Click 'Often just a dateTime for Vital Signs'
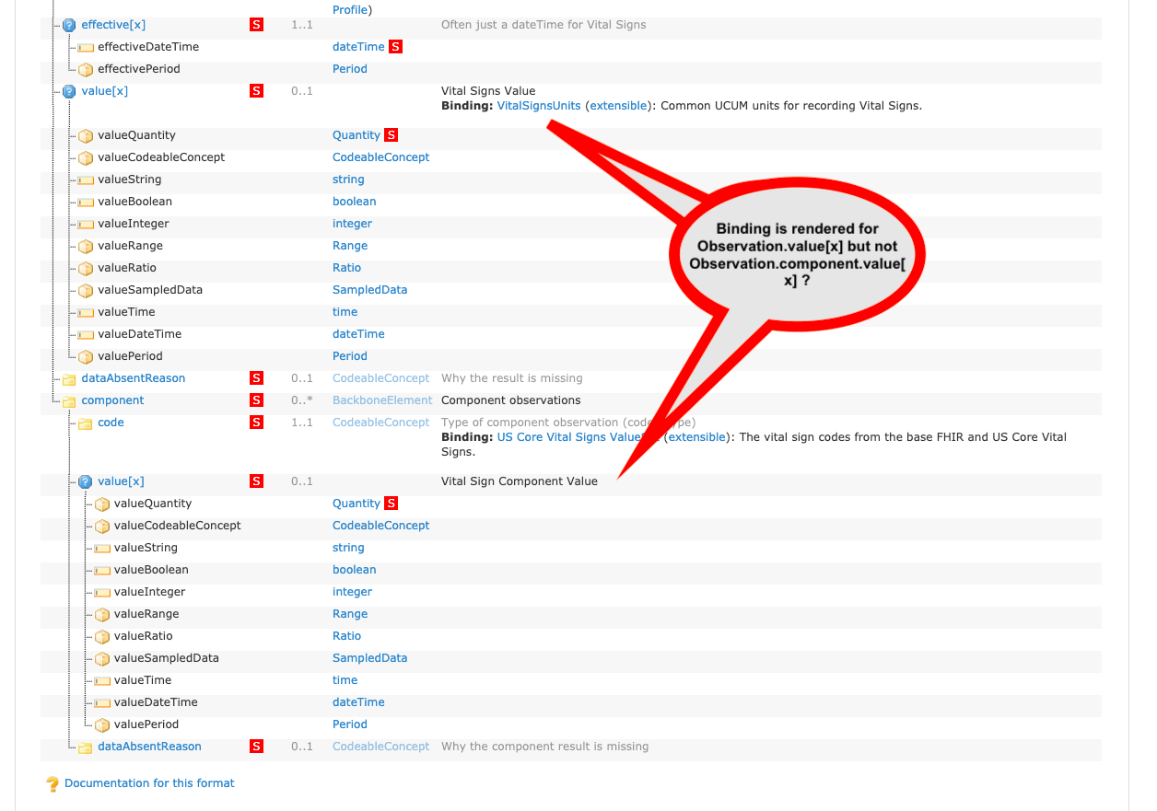Image resolution: width=1157 pixels, height=811 pixels. 543,25
